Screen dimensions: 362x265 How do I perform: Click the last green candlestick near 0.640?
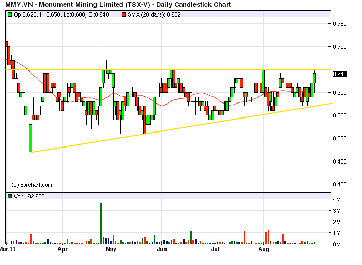click(x=314, y=78)
